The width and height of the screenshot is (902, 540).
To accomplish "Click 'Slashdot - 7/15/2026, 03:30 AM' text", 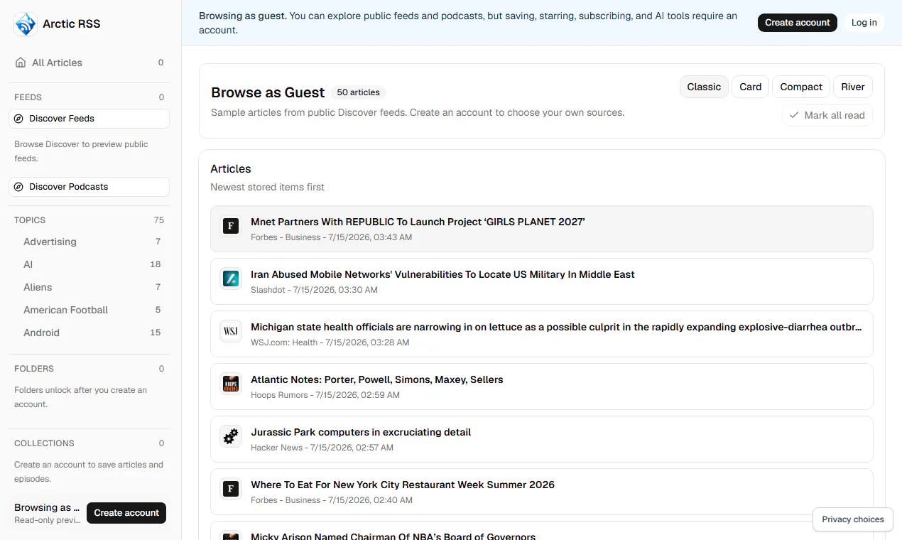I will tap(314, 290).
